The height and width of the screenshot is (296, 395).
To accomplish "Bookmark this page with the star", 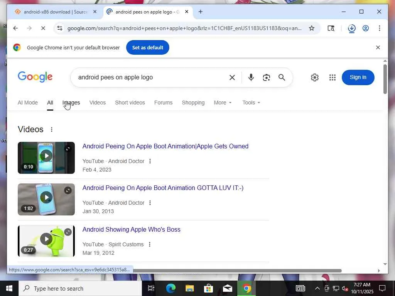I will [x=312, y=28].
